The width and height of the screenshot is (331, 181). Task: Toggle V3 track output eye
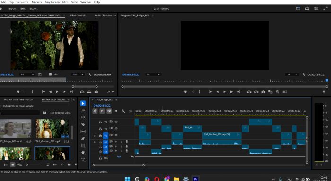pos(116,122)
